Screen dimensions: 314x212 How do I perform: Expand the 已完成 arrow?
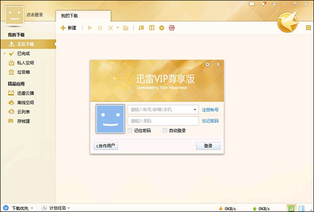coord(5,53)
